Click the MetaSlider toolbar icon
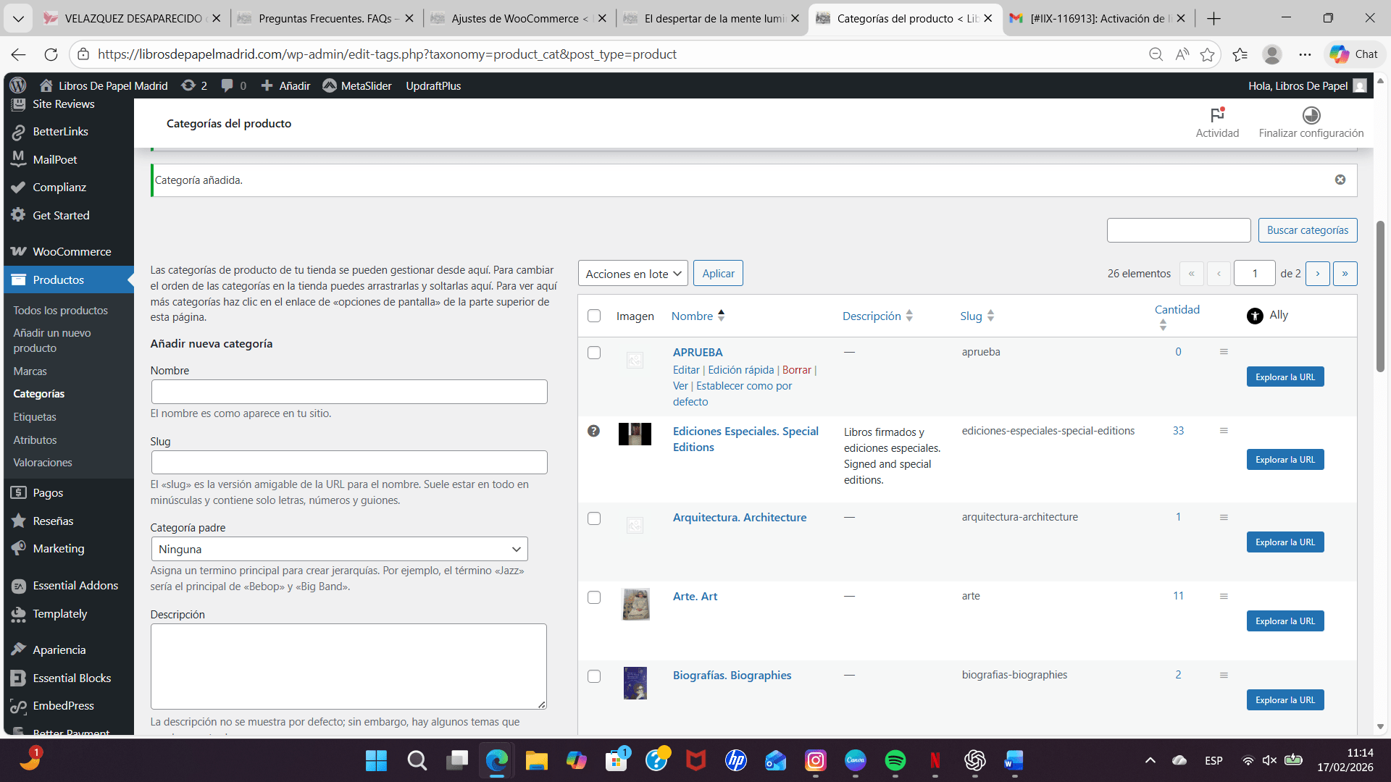The image size is (1391, 782). tap(330, 85)
